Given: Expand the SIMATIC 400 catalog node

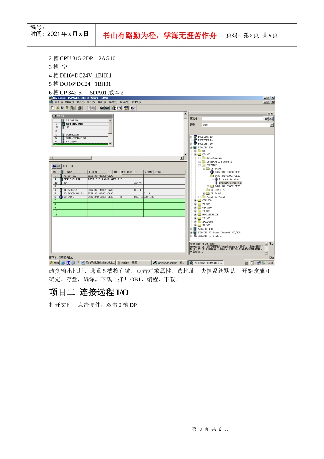Looking at the screenshot, I should click(191, 229).
